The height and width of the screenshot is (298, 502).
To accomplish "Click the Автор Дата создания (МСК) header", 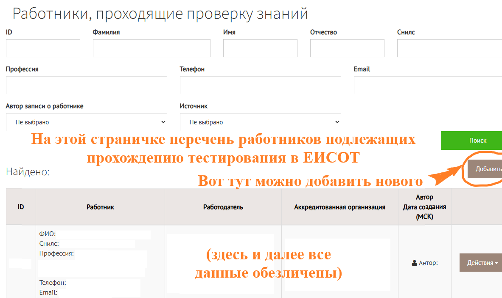I will (x=424, y=207).
